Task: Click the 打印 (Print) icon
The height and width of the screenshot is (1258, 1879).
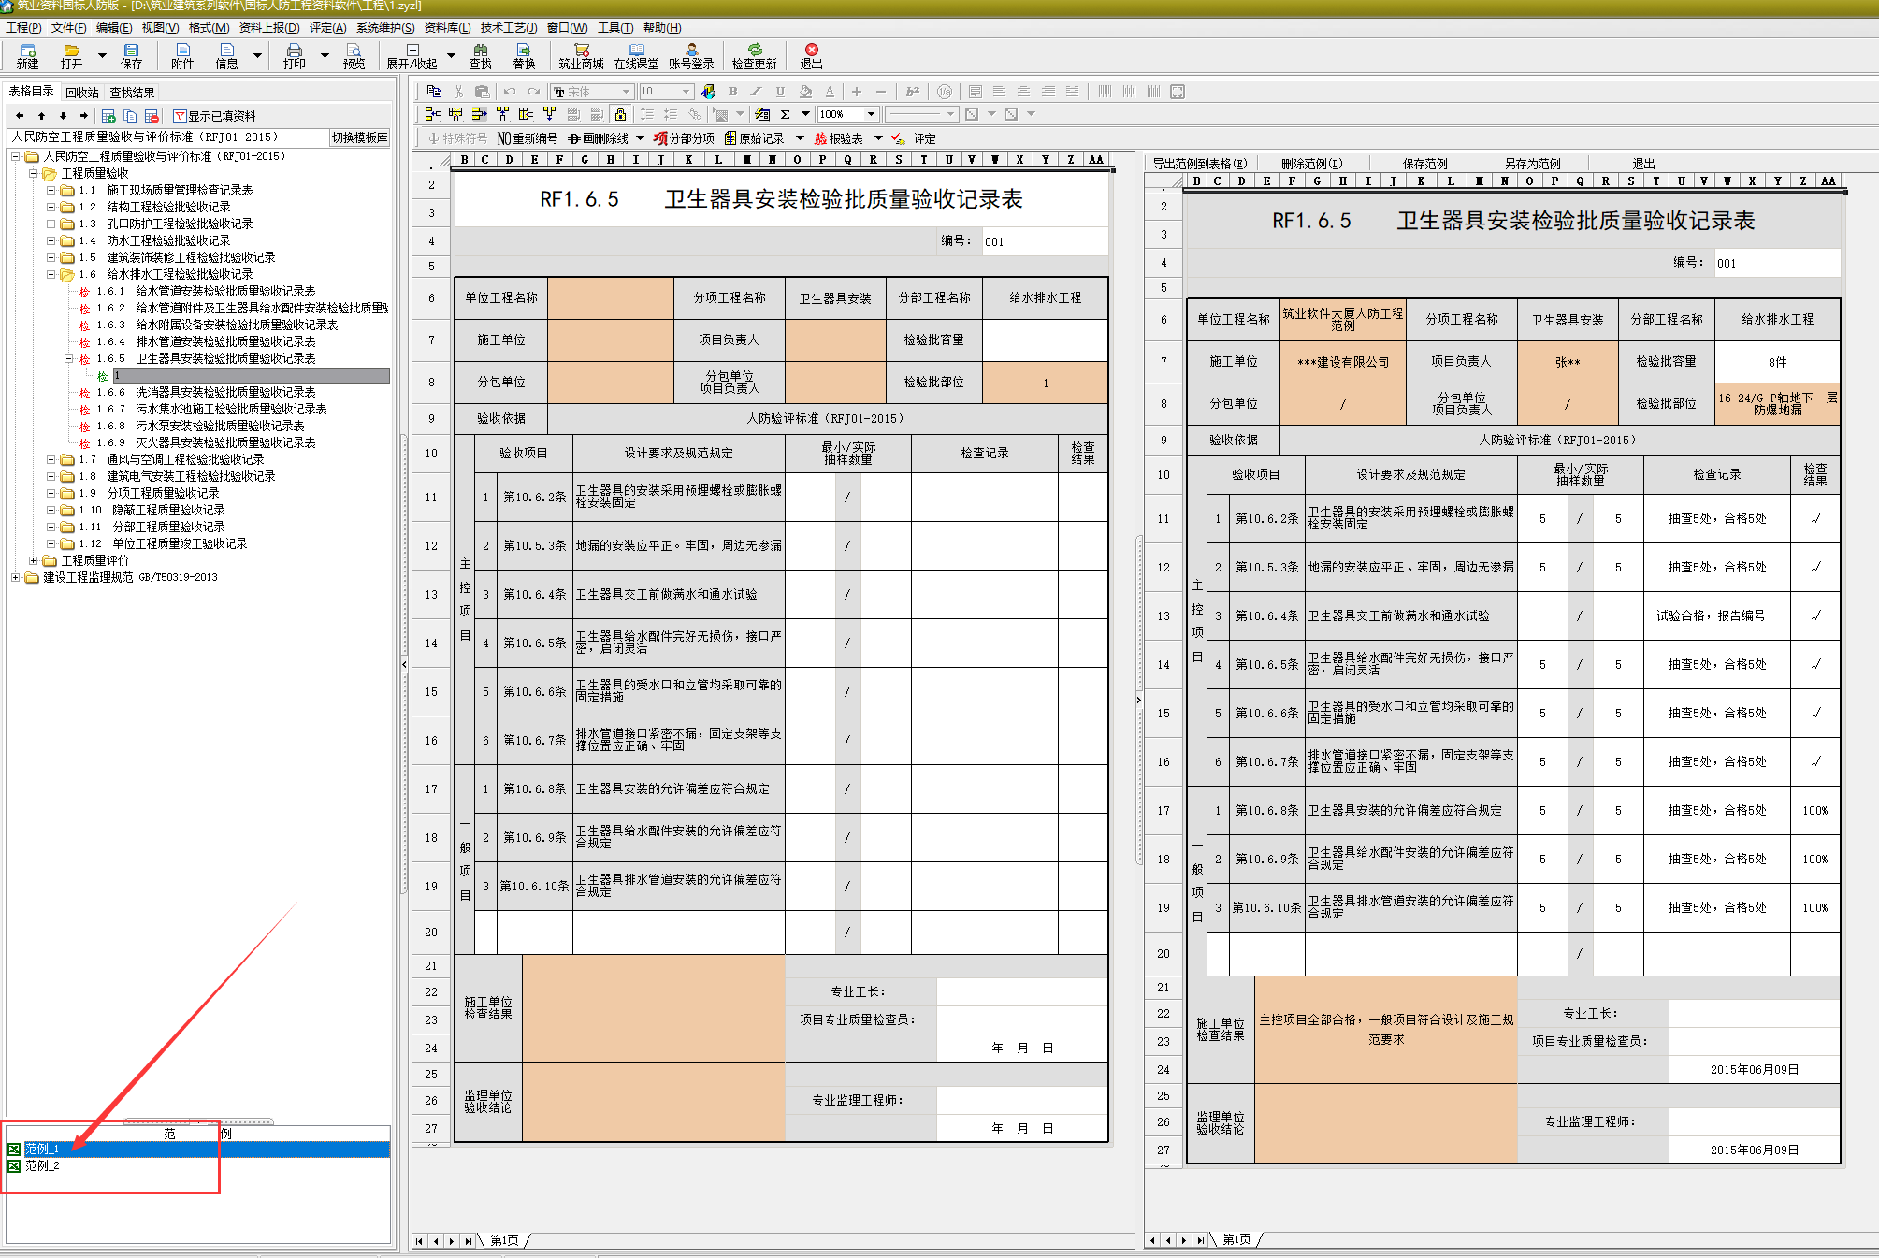Action: 295,56
